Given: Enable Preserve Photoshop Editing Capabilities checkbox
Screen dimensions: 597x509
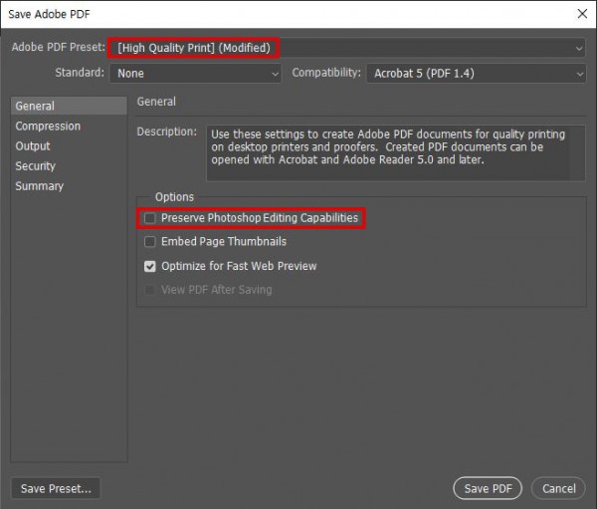Looking at the screenshot, I should tap(150, 218).
